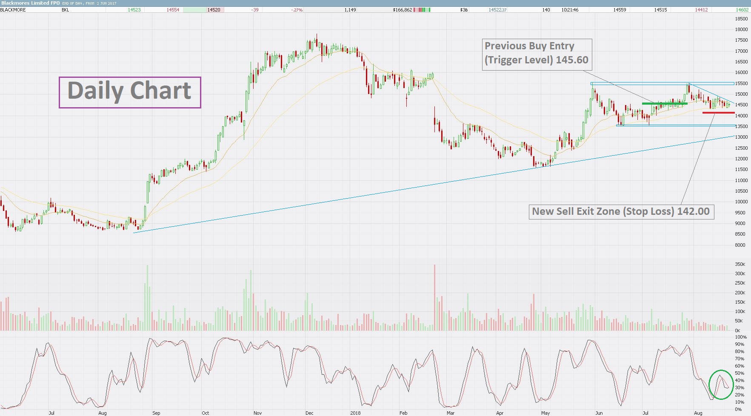Click the -39 price change value
This screenshot has width=751, height=416.
pyautogui.click(x=255, y=10)
